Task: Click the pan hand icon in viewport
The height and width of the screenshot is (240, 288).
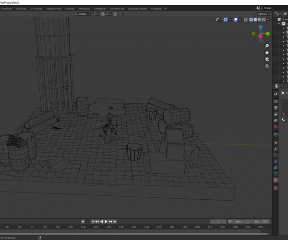Action: [267, 52]
